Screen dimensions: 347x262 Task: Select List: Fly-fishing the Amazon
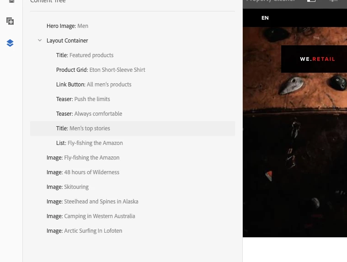[132, 143]
